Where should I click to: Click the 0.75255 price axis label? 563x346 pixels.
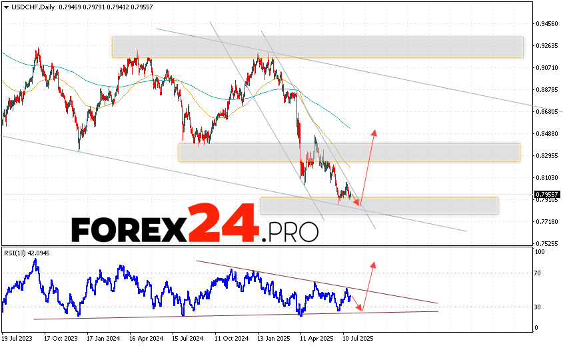click(548, 243)
